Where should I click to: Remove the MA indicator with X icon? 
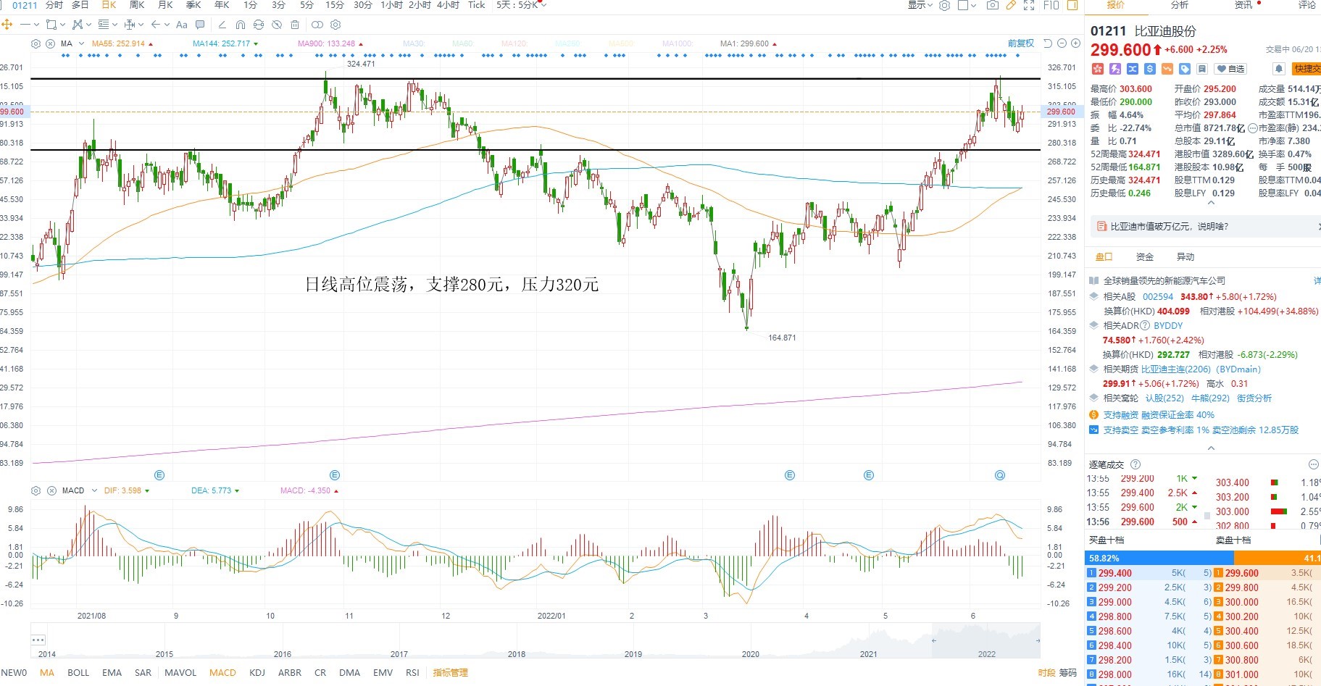[x=50, y=43]
